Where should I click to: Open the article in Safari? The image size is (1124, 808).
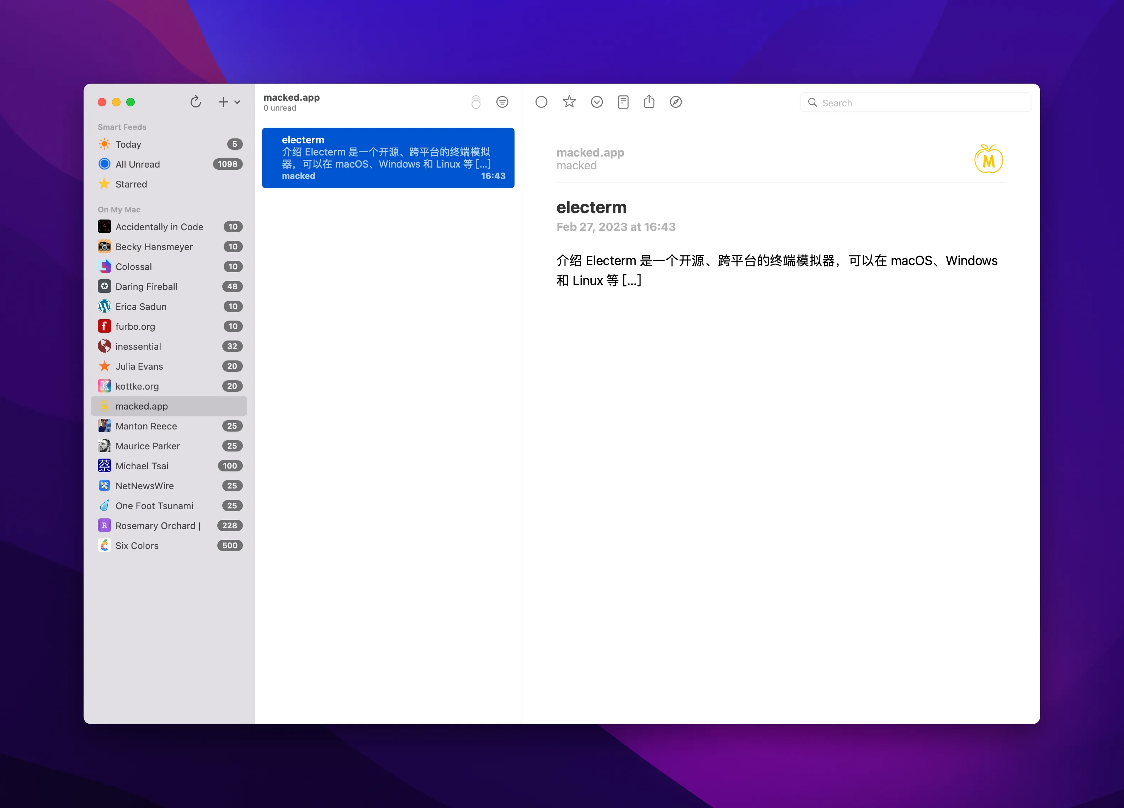click(676, 102)
